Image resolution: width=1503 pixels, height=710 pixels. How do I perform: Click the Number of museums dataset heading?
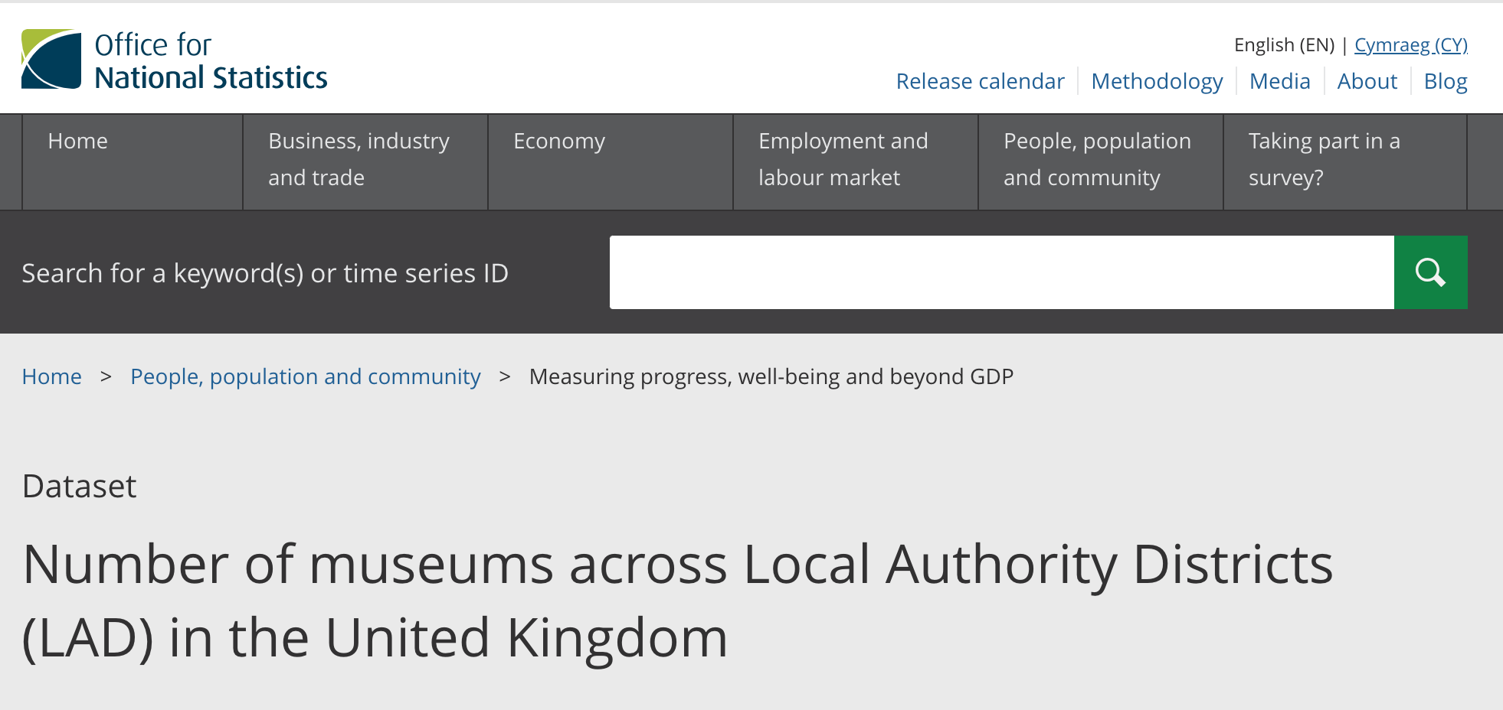[x=677, y=601]
